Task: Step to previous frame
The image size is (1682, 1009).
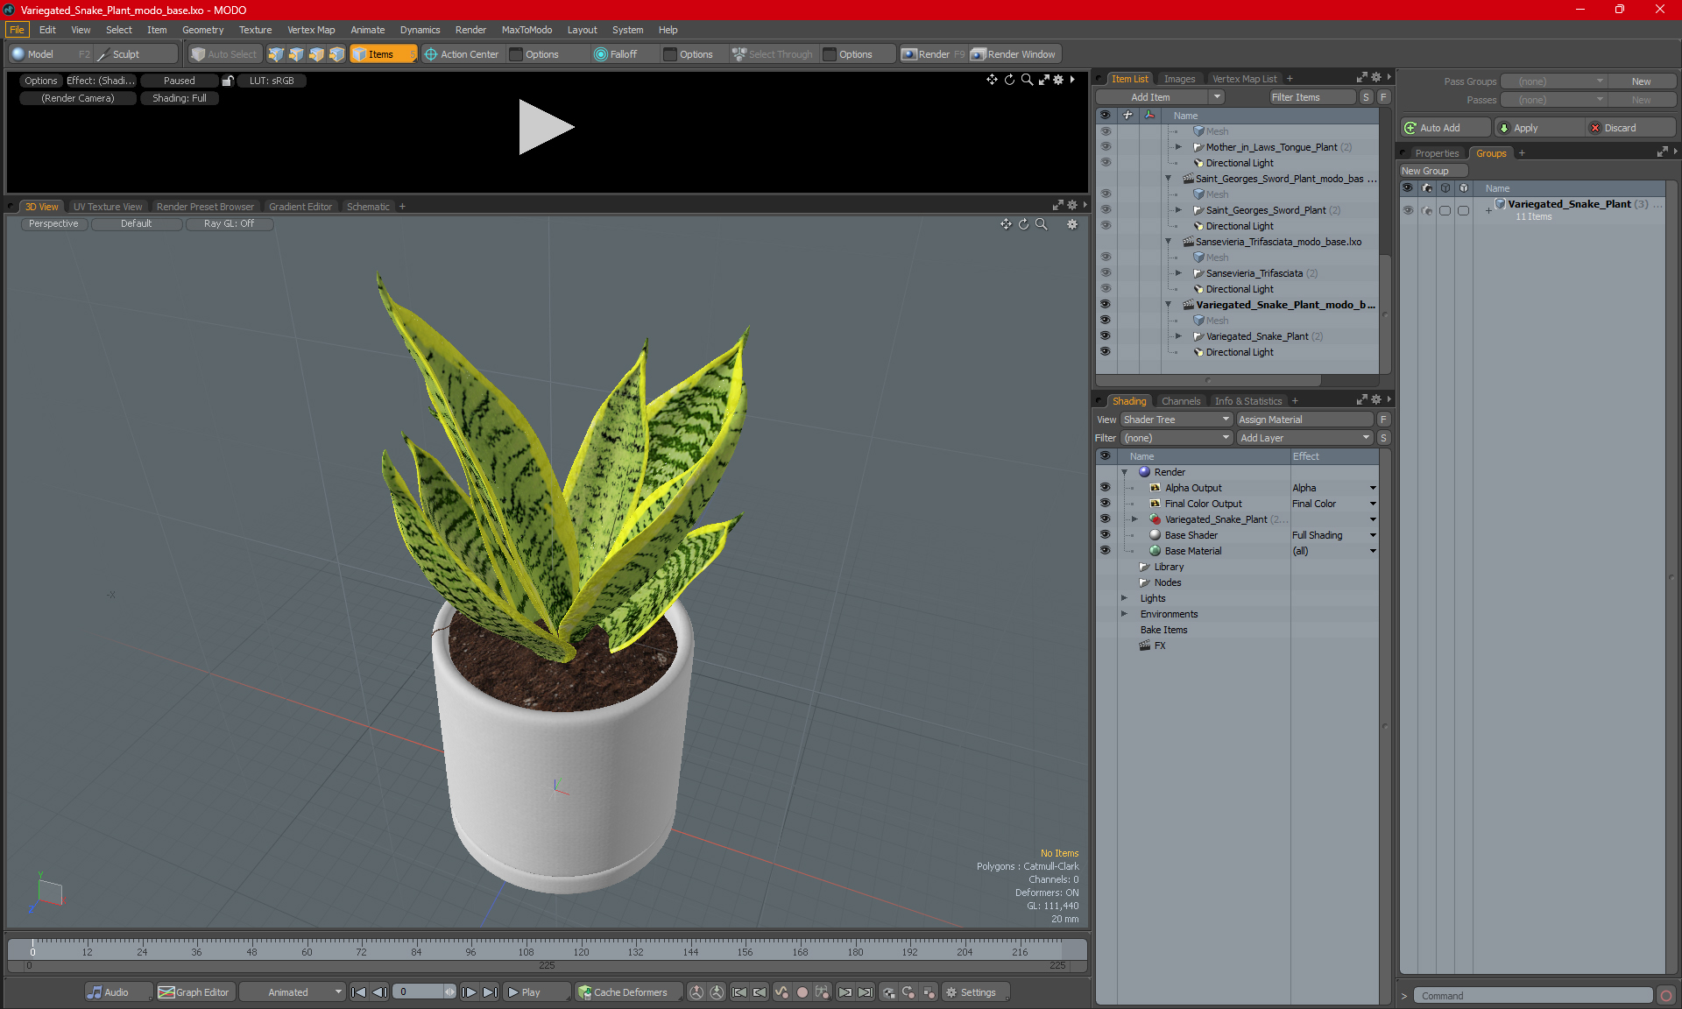Action: (379, 992)
